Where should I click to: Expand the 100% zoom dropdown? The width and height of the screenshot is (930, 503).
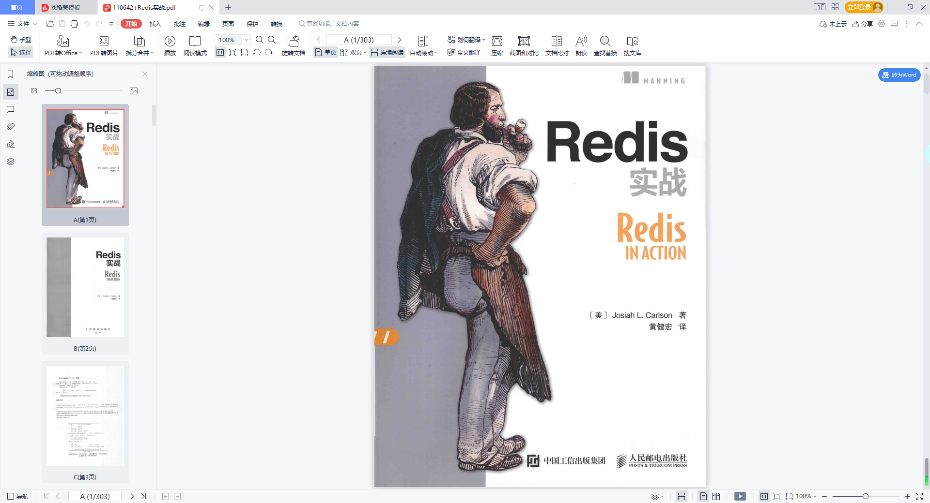(x=247, y=40)
